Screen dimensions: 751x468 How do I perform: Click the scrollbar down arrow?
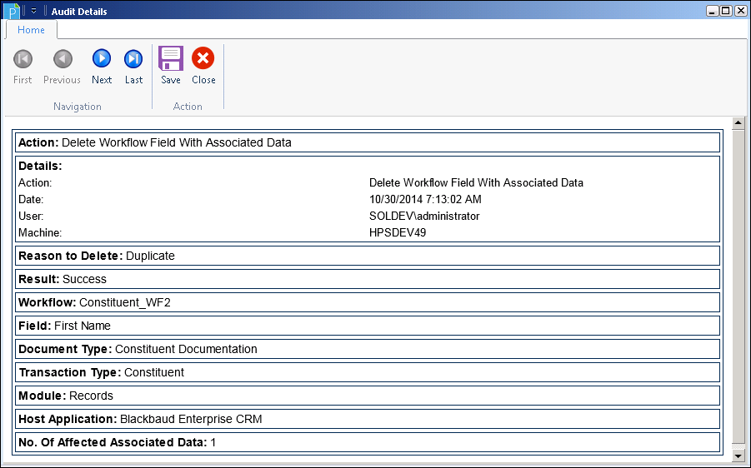(738, 456)
